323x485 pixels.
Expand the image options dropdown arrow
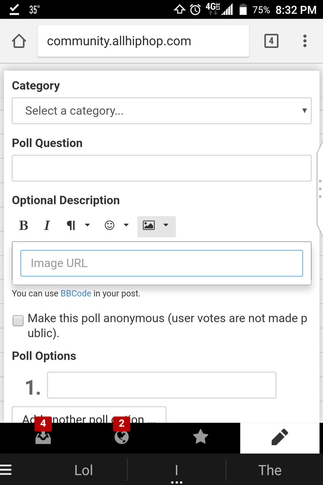(166, 225)
